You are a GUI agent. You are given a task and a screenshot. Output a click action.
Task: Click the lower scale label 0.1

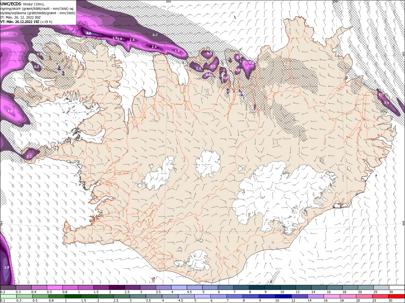point(2,301)
